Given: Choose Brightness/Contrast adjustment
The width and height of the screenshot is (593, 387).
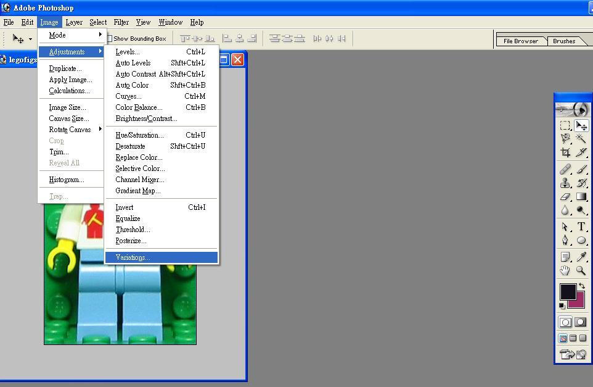Looking at the screenshot, I should [162, 119].
